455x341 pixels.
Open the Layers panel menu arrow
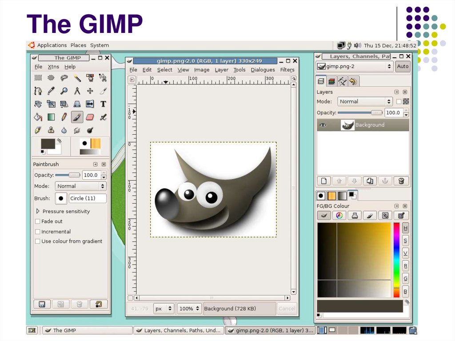coord(396,92)
